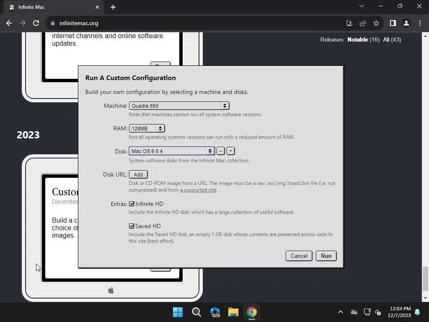Show hidden system tray icons
Viewport: 429px width, 322px height.
341,312
